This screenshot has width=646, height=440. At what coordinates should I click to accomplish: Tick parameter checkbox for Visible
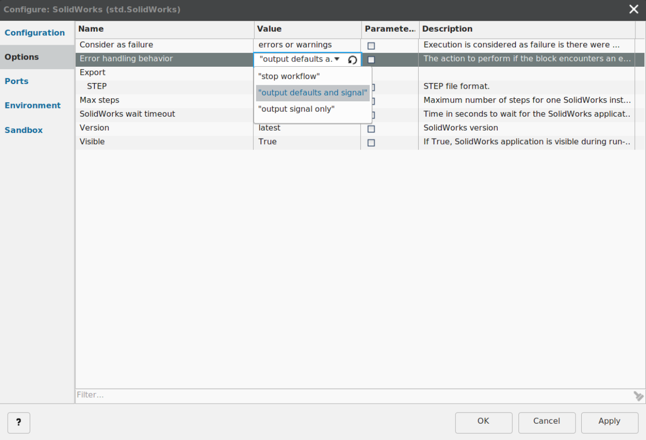[371, 143]
